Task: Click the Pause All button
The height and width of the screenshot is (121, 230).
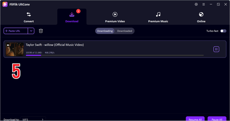Action: pyautogui.click(x=217, y=119)
